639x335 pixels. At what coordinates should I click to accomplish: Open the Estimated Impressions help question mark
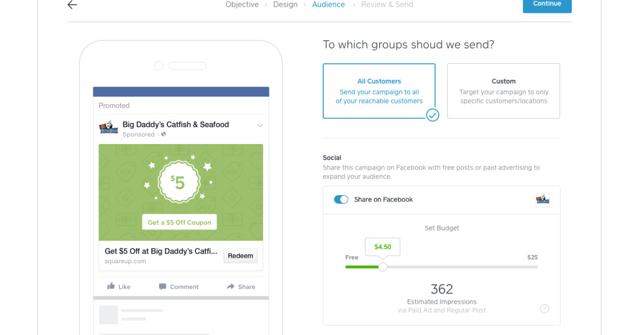[x=544, y=308]
